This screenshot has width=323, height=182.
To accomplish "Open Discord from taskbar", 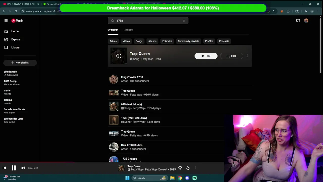I will pos(187,178).
